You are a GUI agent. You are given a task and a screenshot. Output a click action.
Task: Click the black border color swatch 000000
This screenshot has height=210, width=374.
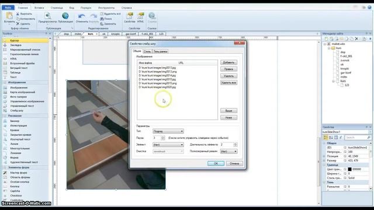349,169
